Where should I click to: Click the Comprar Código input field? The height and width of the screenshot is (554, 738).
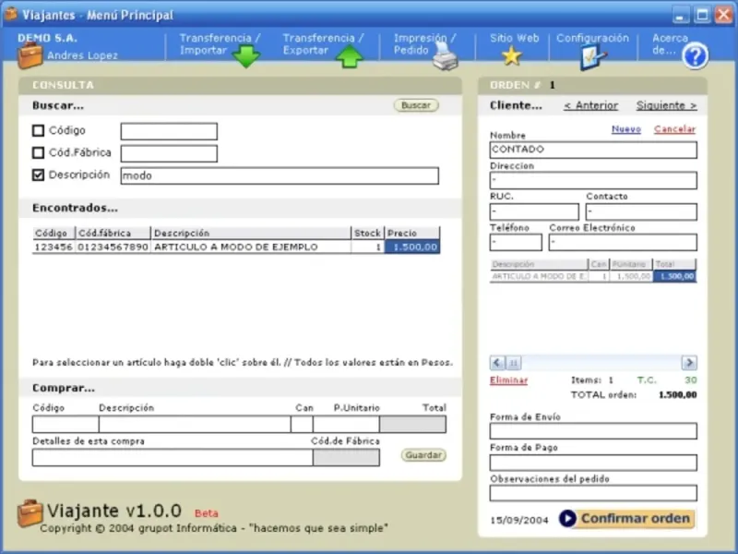coord(65,424)
